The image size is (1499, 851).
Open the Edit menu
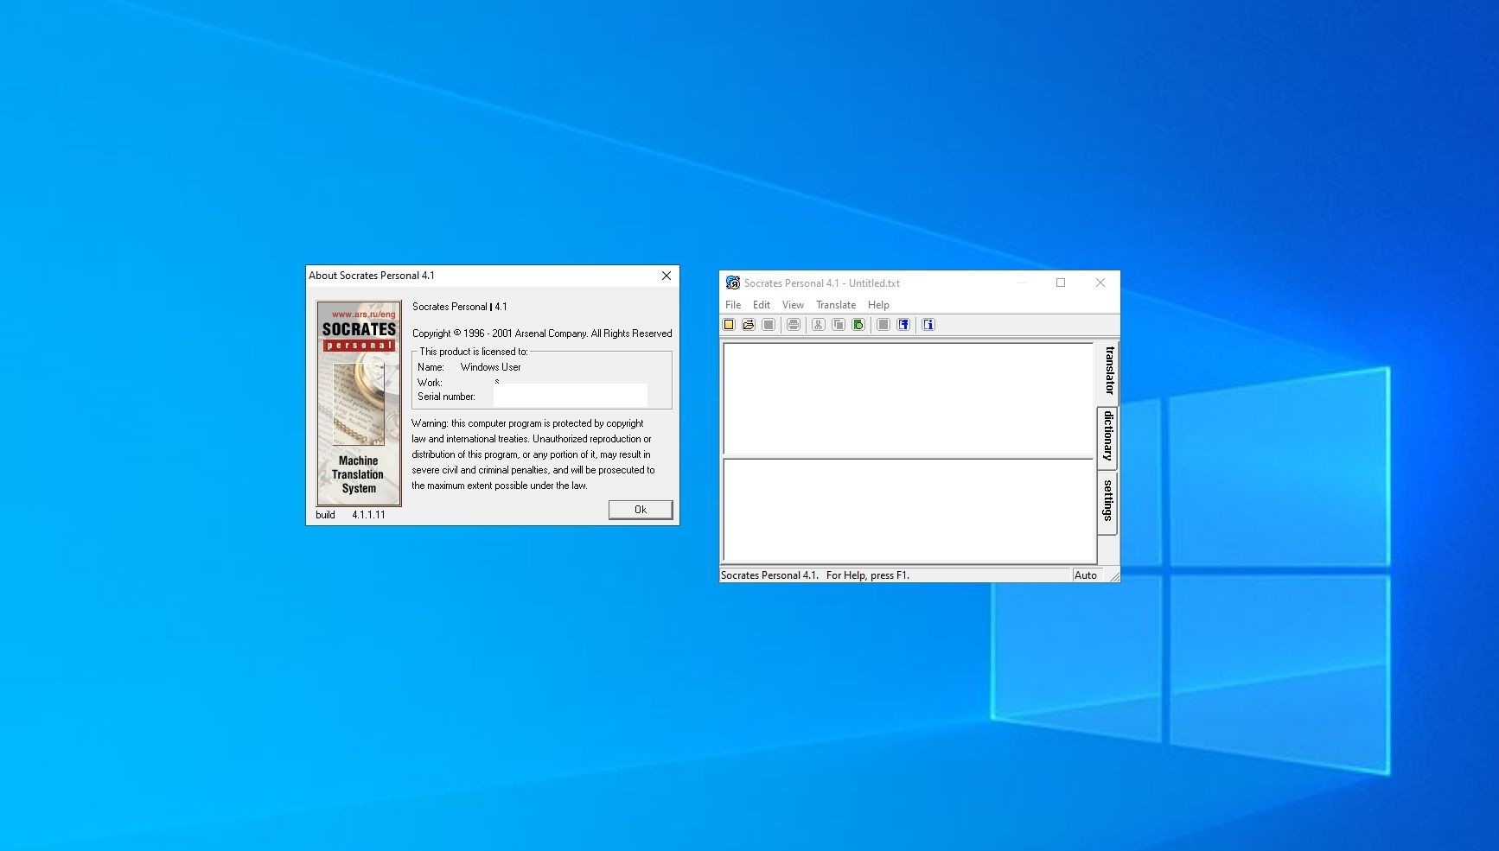[762, 305]
